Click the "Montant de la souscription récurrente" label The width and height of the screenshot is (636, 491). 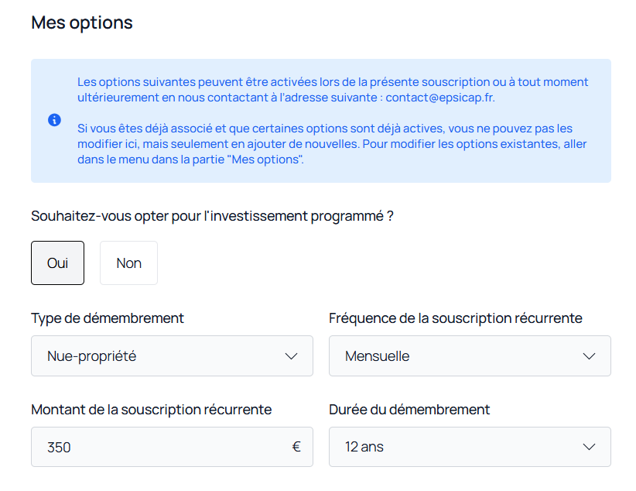[151, 410]
